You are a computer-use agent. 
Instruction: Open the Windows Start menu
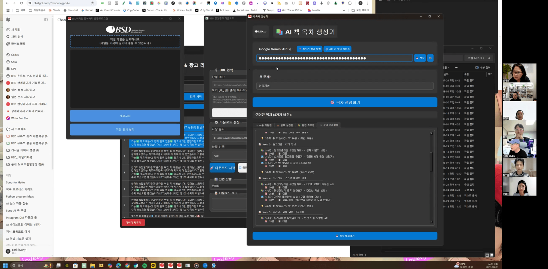tap(5, 266)
